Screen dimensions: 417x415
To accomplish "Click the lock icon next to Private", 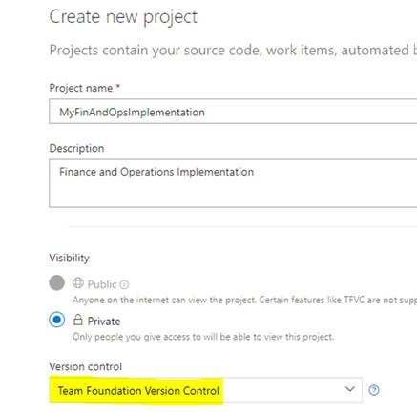I will click(x=78, y=320).
